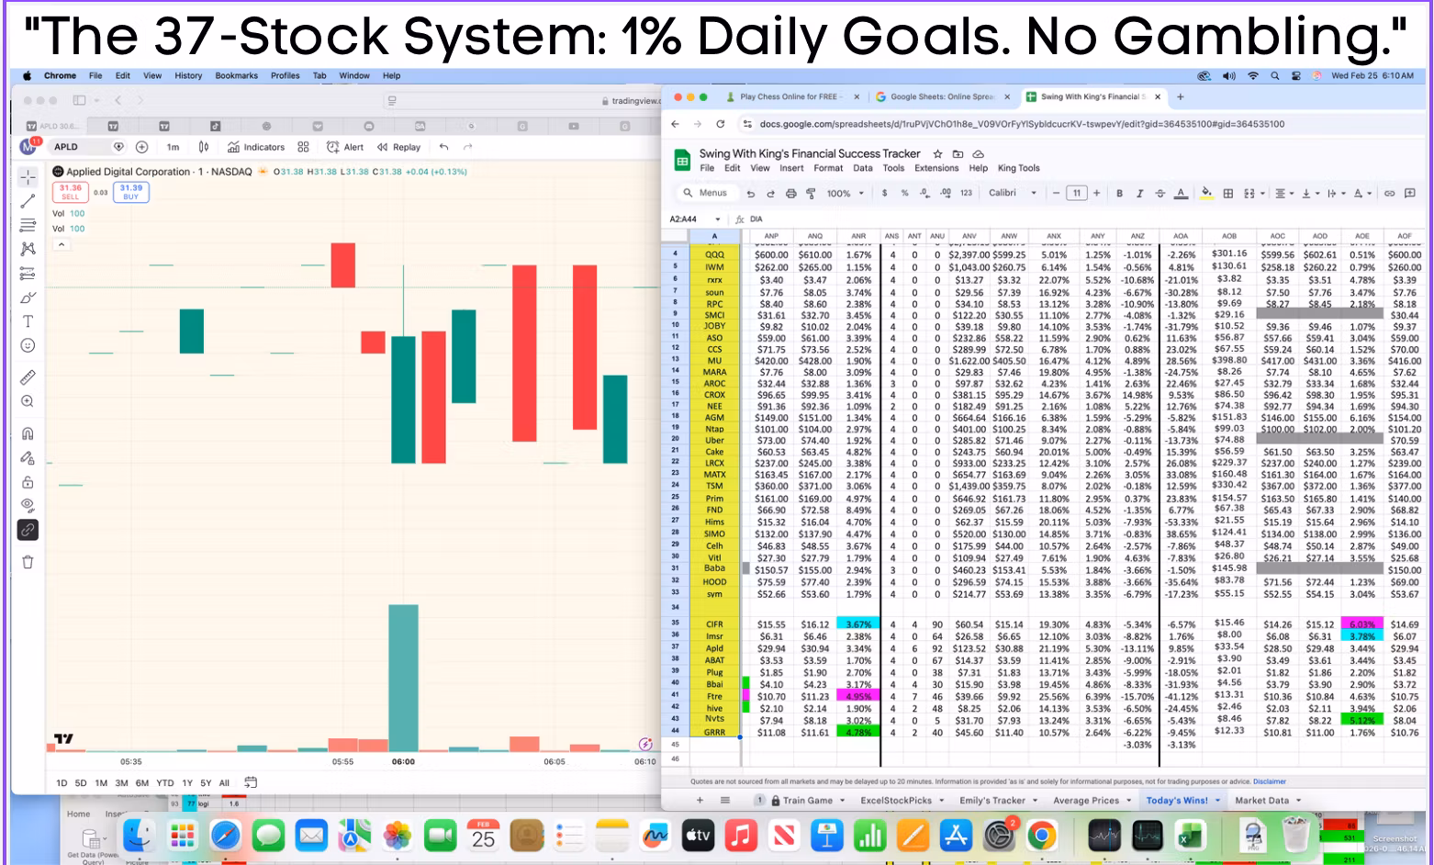1434x865 pixels.
Task: Open the forecasting and measurement tools
Action: pos(28,274)
